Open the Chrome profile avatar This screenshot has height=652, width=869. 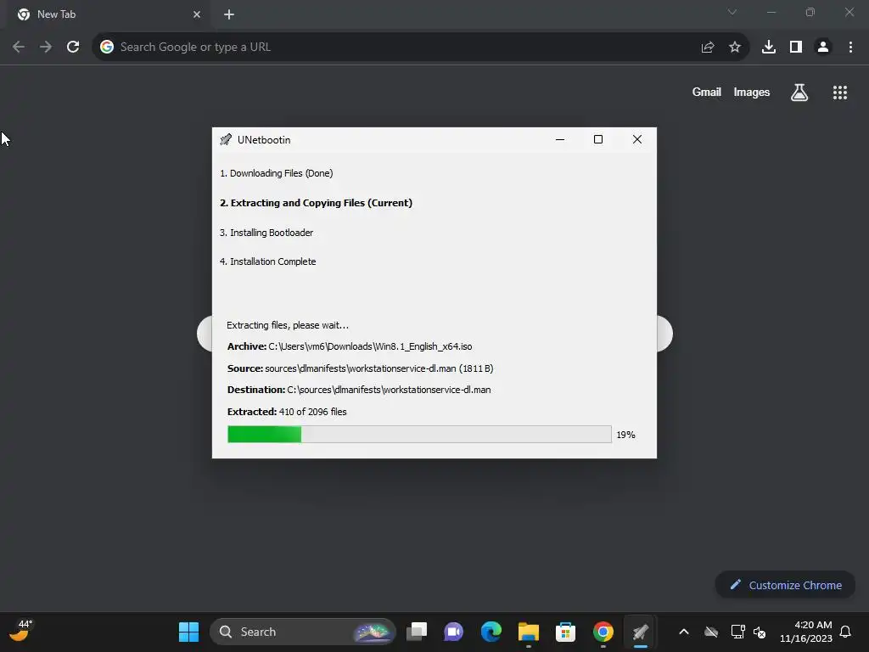coord(823,48)
